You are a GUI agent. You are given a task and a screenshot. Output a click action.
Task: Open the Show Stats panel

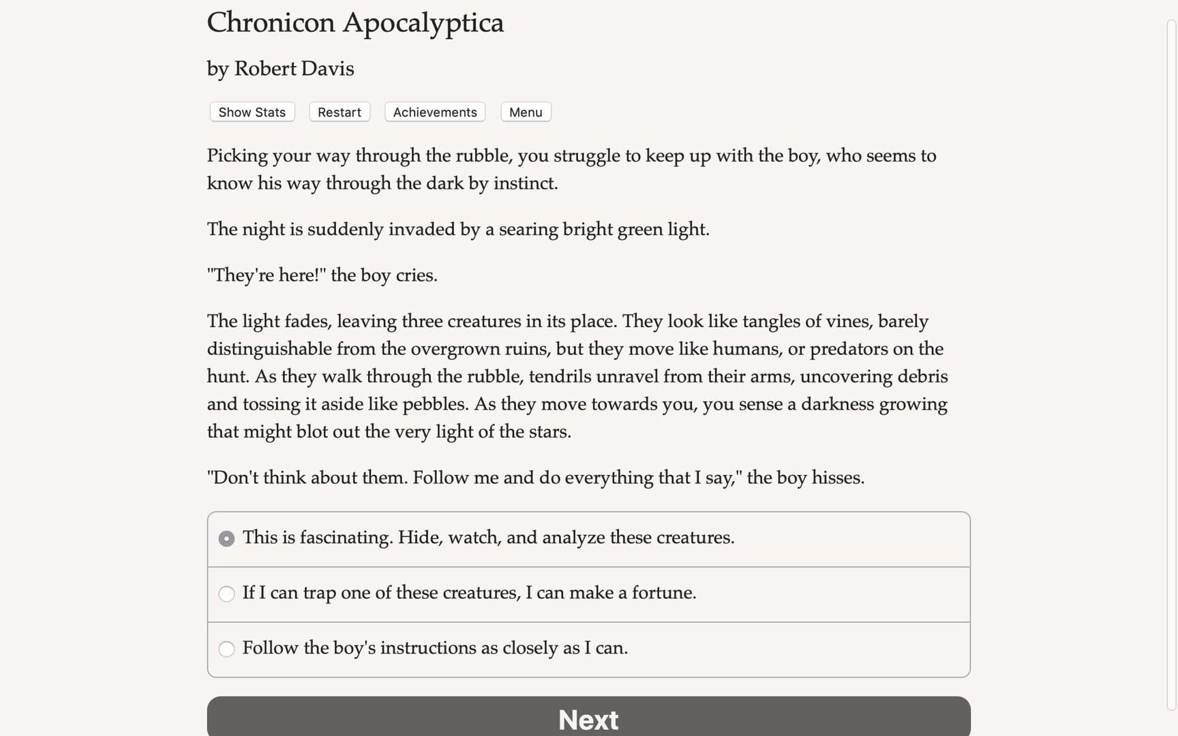(x=252, y=112)
